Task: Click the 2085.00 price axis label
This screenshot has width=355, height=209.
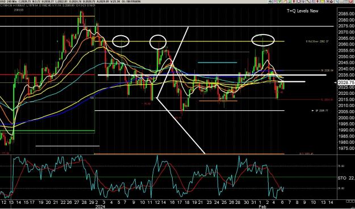Action: 346,14
